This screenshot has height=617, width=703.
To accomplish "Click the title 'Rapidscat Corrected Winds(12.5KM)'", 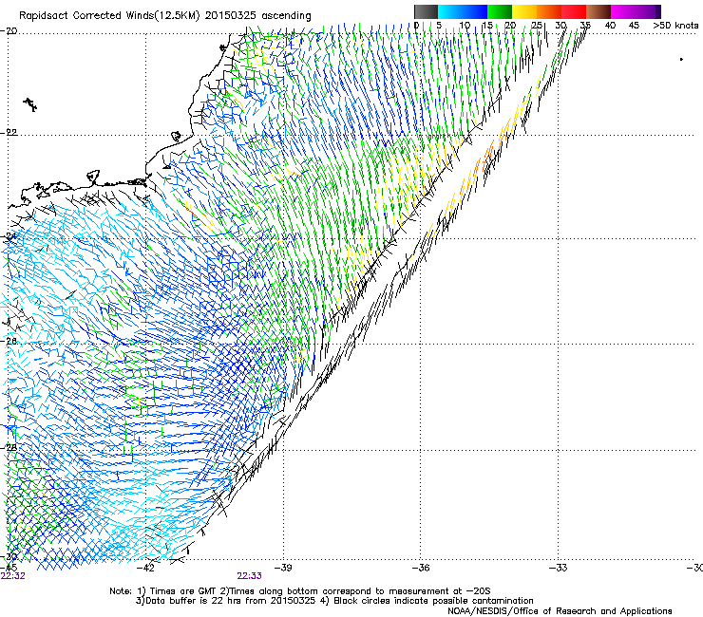I will point(109,16).
